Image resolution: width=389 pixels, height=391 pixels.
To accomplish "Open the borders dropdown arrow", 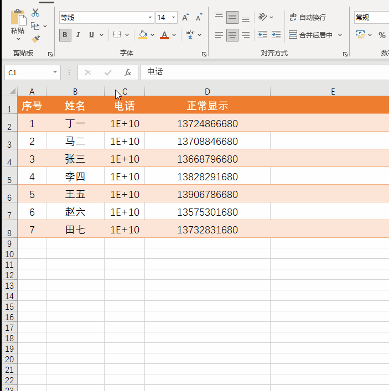I will [127, 35].
